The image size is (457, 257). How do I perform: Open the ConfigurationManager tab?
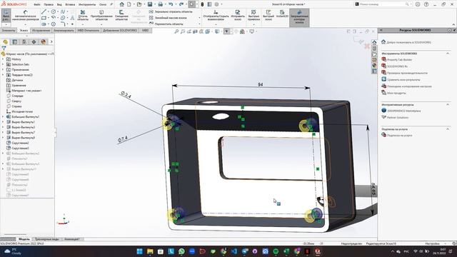click(24, 42)
